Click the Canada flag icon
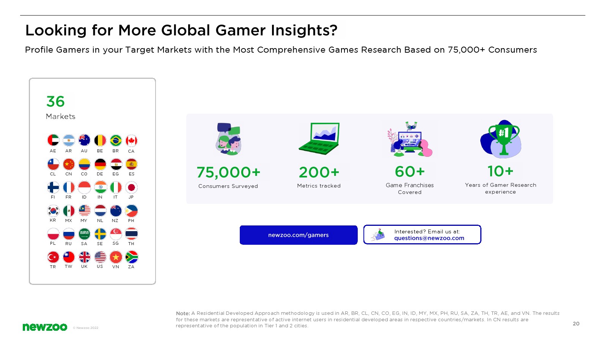The height and width of the screenshot is (341, 607). [131, 141]
